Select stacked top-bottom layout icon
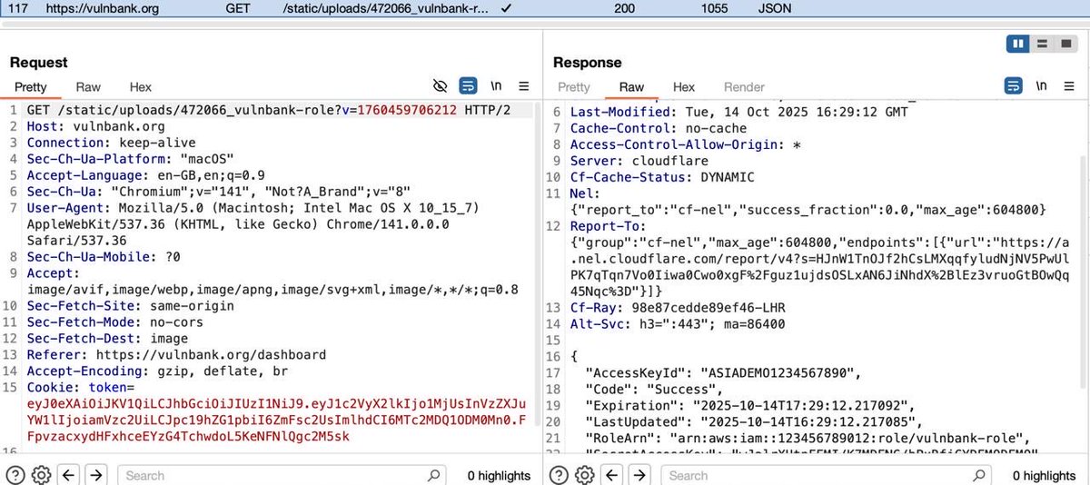Viewport: 1090px width, 485px height. point(1042,43)
